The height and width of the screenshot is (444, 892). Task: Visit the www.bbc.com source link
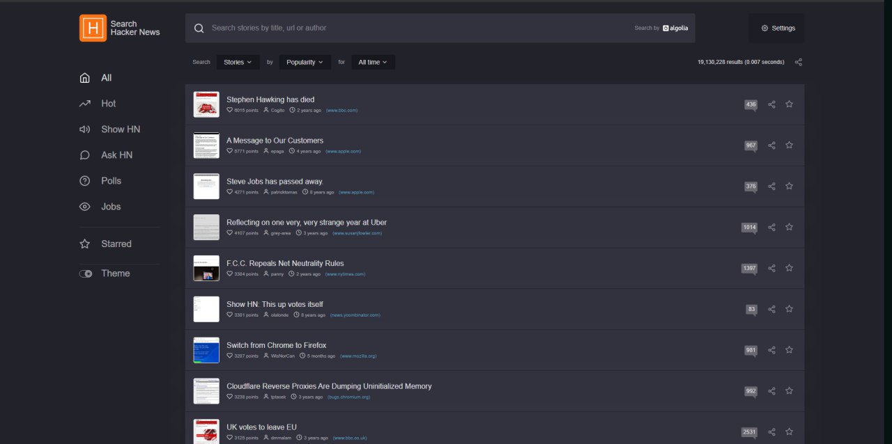tap(341, 111)
